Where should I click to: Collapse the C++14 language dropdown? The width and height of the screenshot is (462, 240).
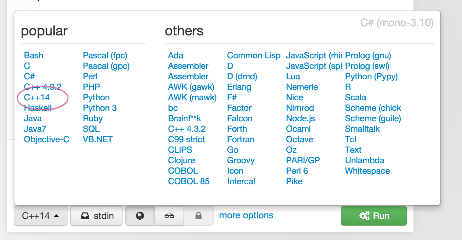(x=41, y=216)
